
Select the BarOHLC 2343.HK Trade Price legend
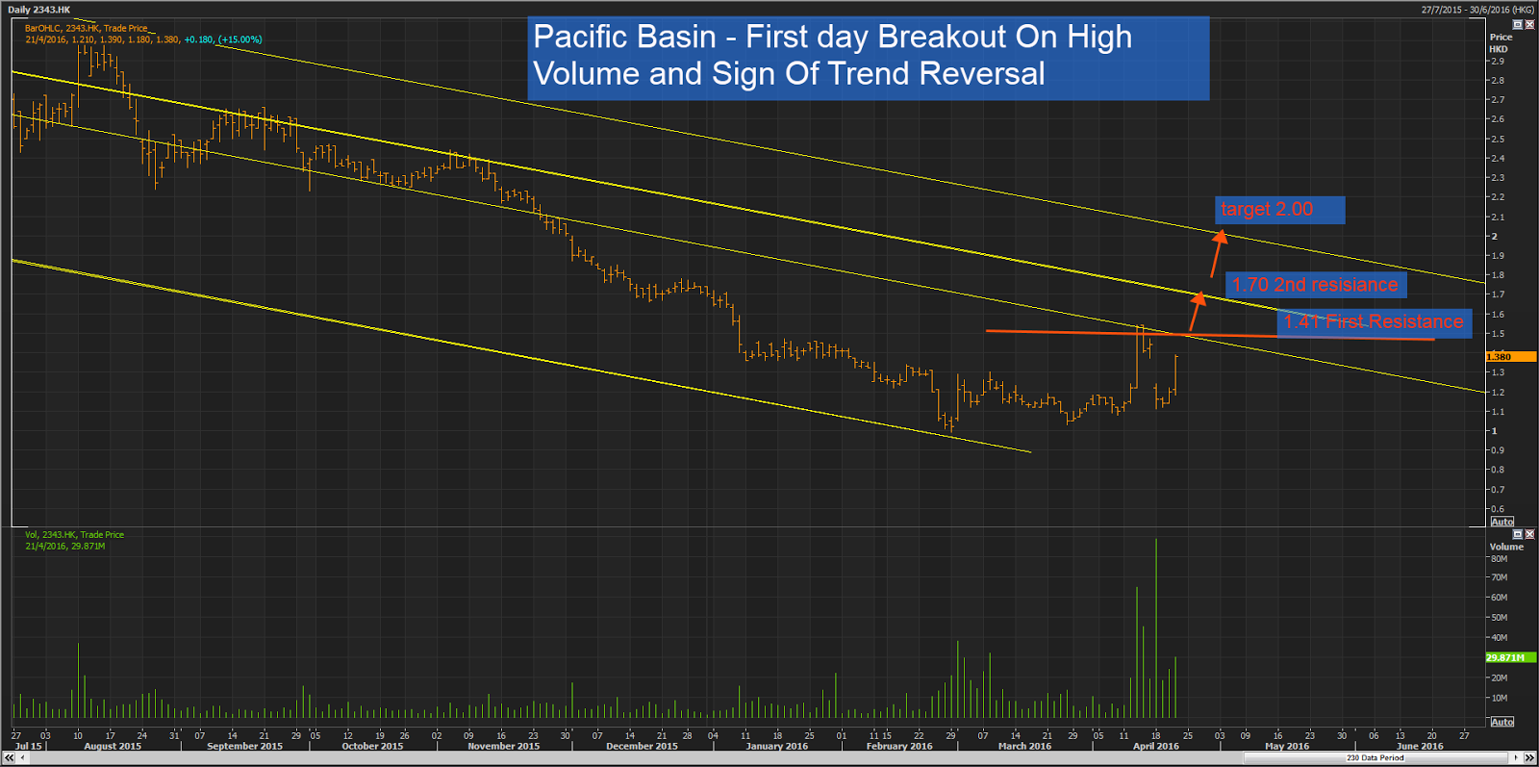[87, 29]
